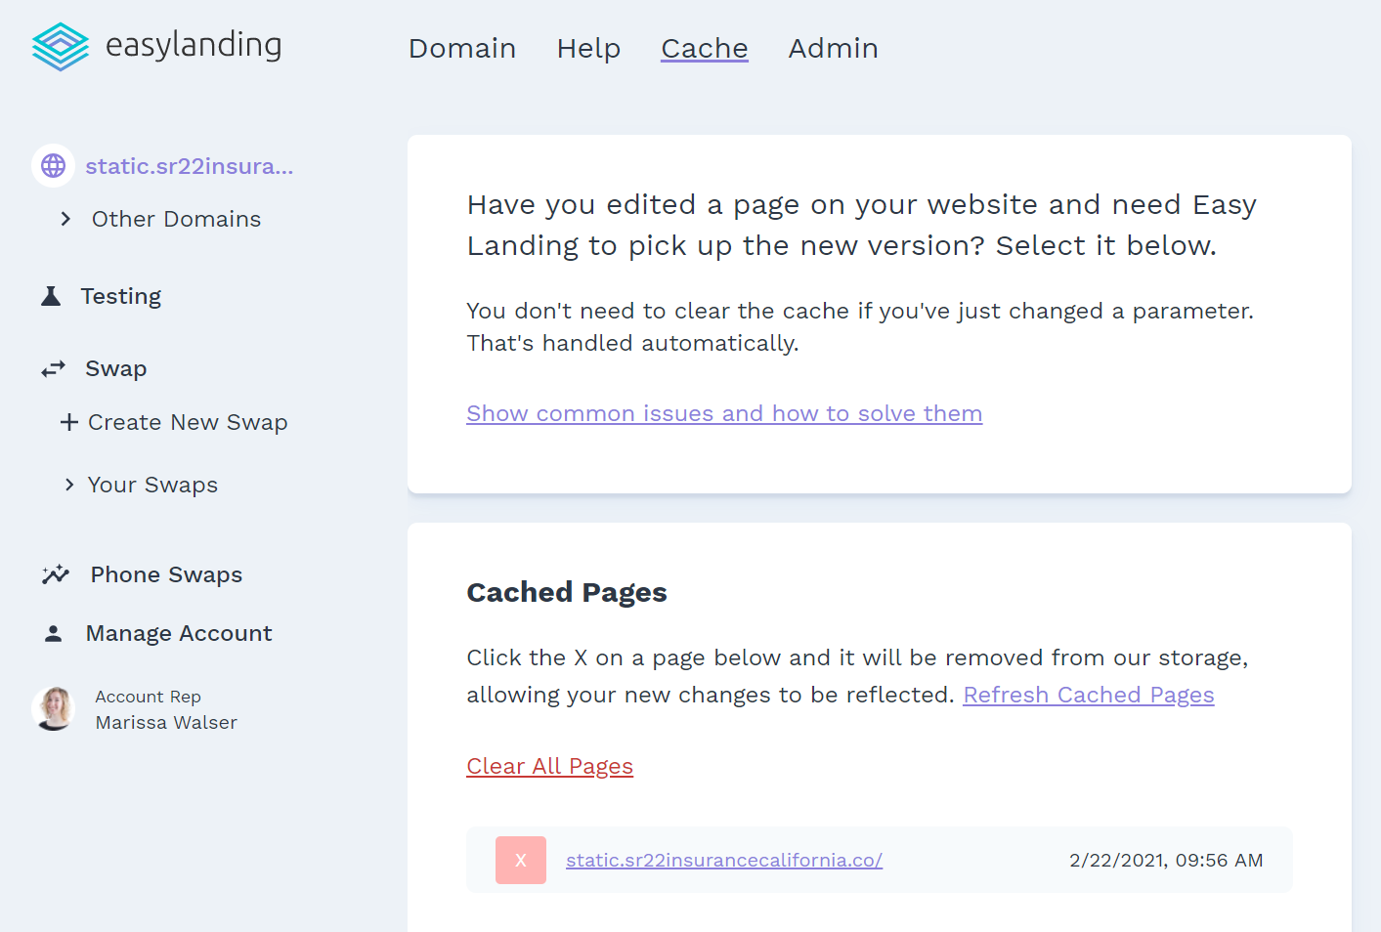Screen dimensions: 1381x932
Task: Open the Help menu
Action: coord(588,48)
